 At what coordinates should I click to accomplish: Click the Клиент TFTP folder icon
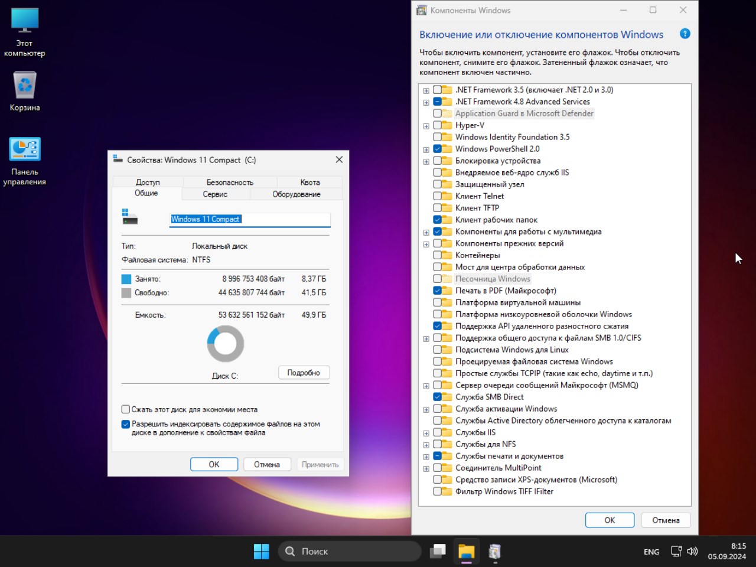(x=447, y=208)
